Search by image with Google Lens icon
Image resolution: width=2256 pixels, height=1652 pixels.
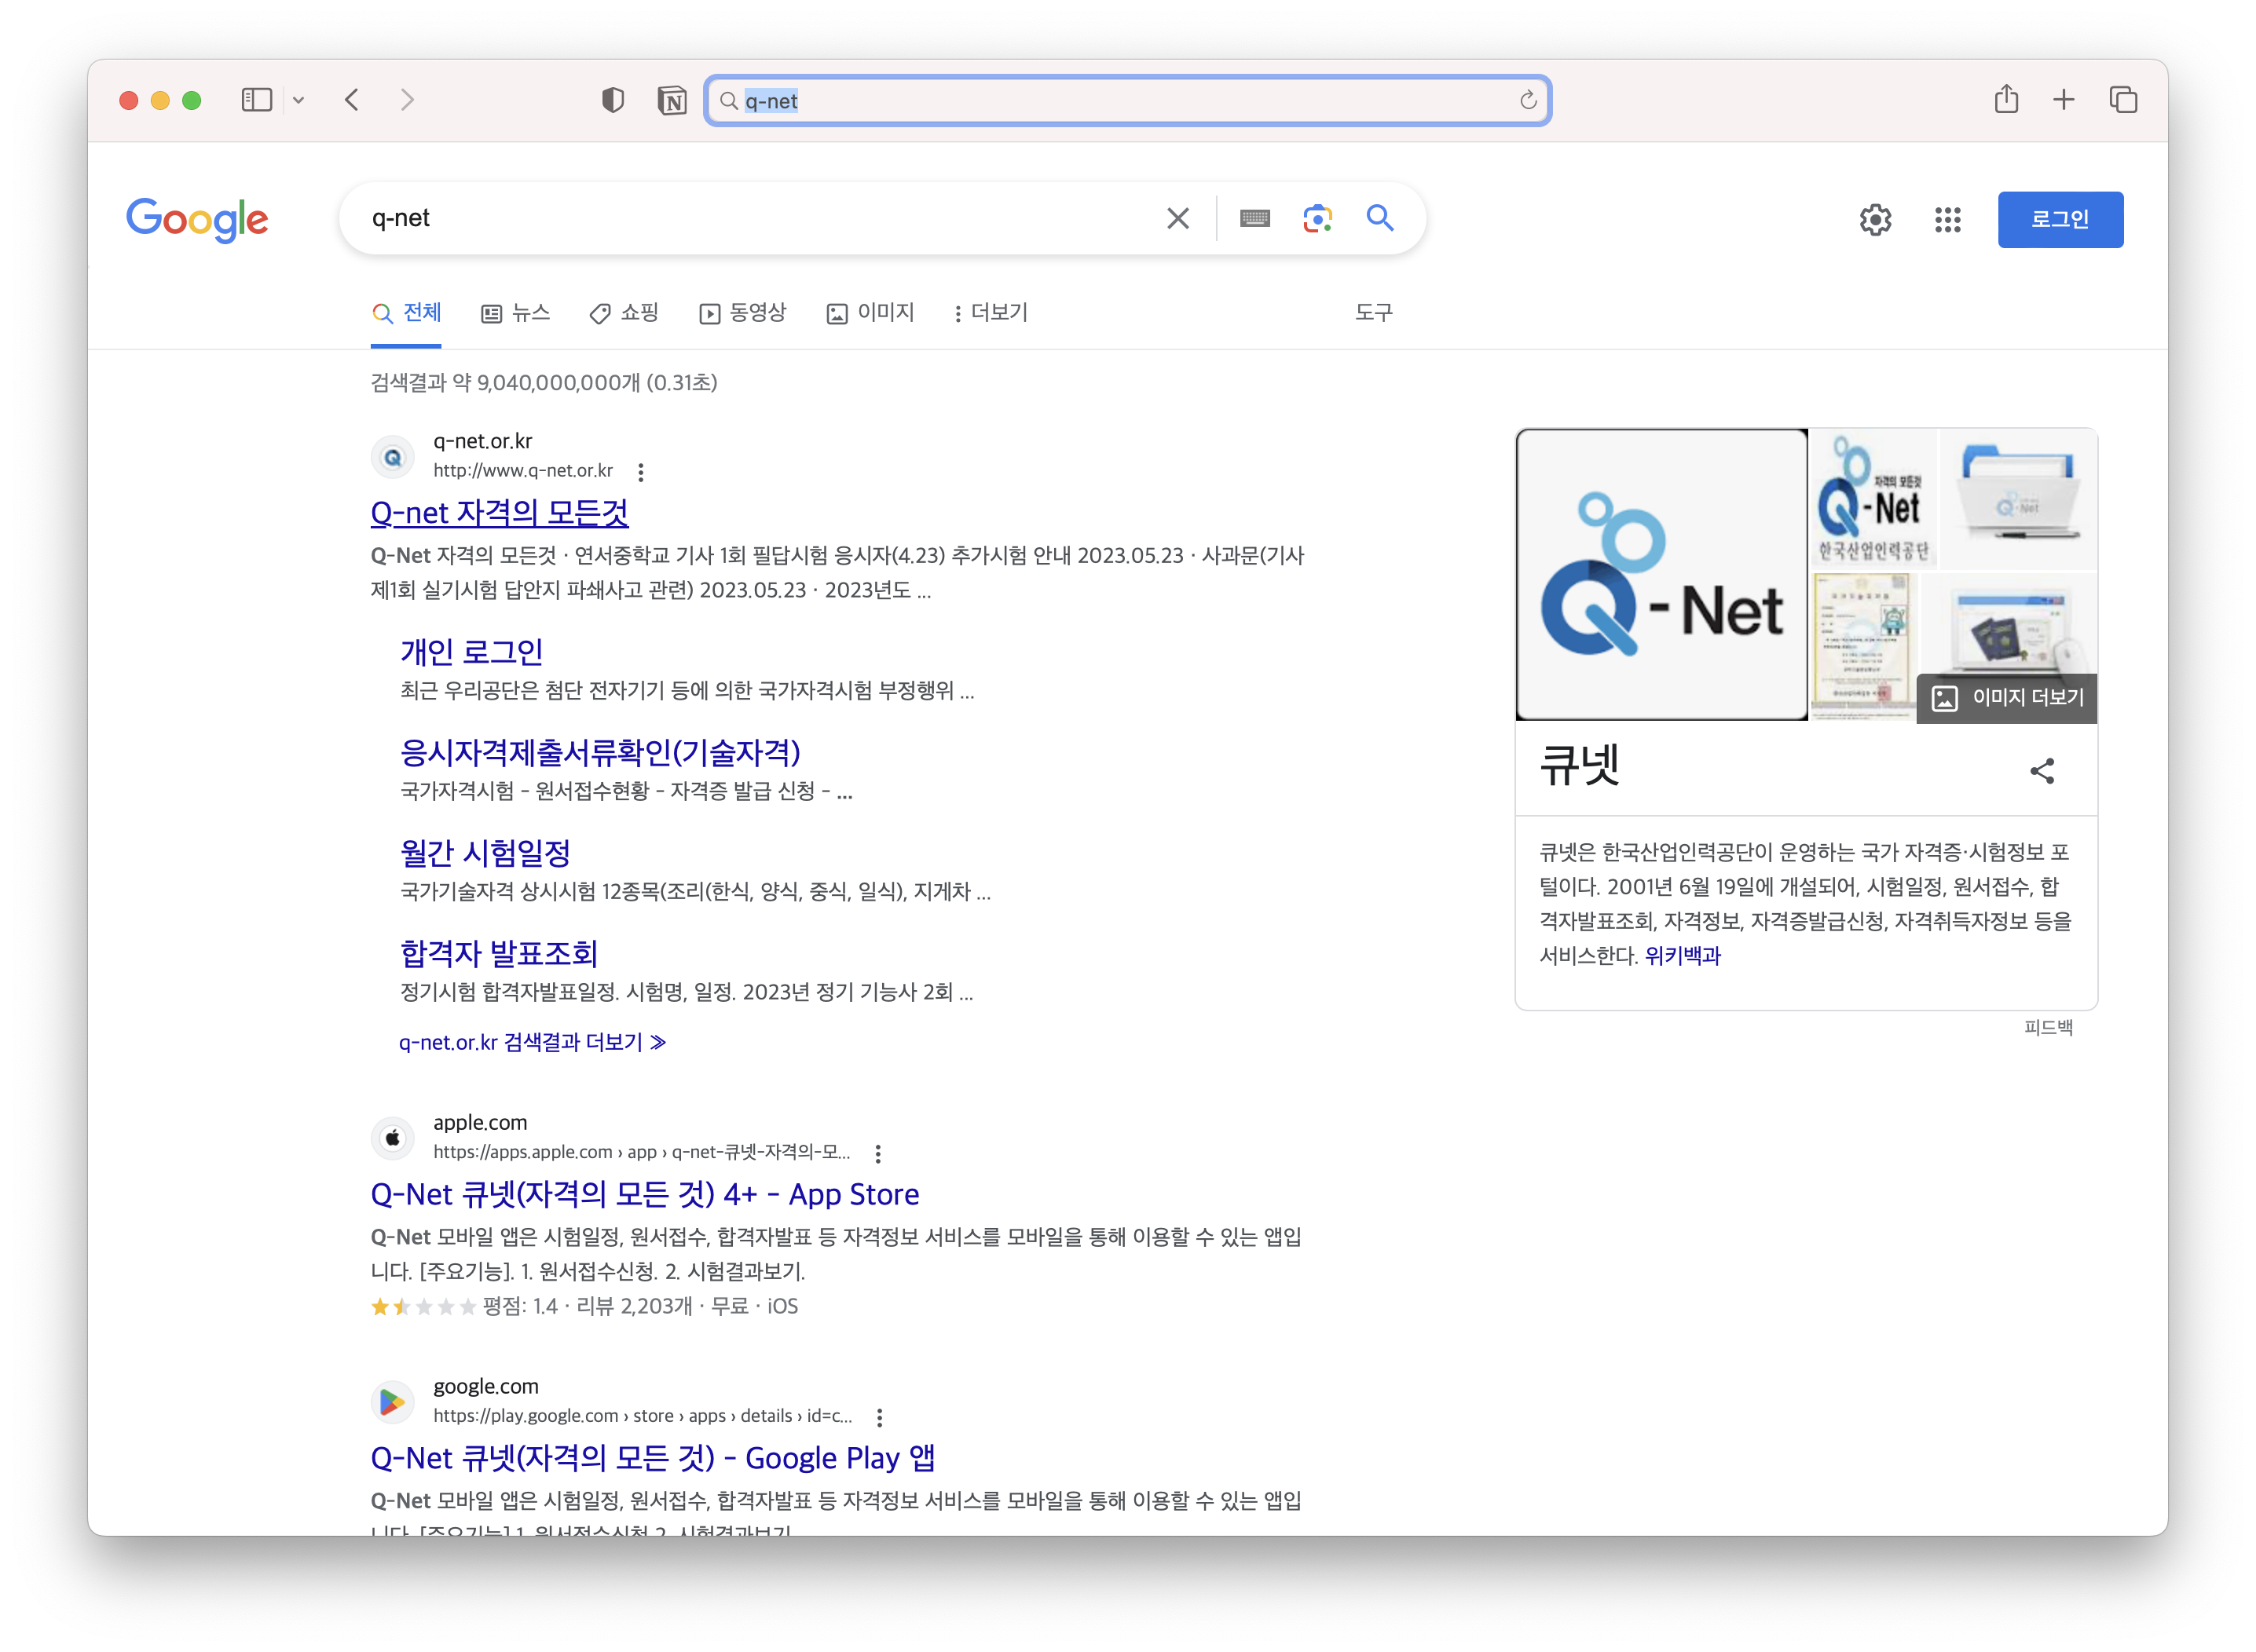pos(1317,218)
